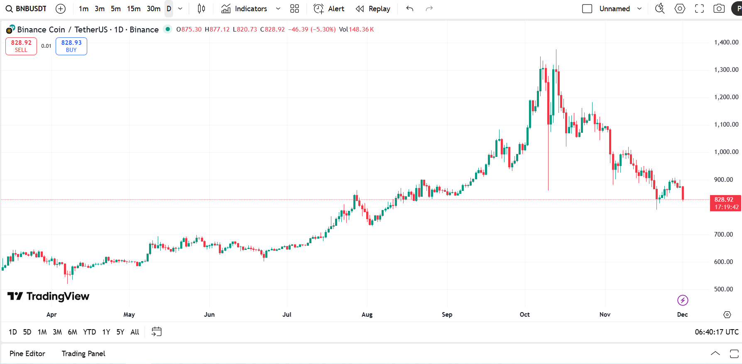Select the 1Y date range
The image size is (742, 364).
pyautogui.click(x=106, y=332)
